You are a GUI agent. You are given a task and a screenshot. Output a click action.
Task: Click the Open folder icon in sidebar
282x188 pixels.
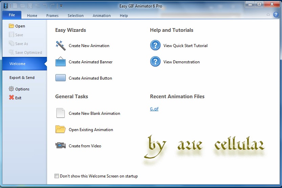coord(11,26)
